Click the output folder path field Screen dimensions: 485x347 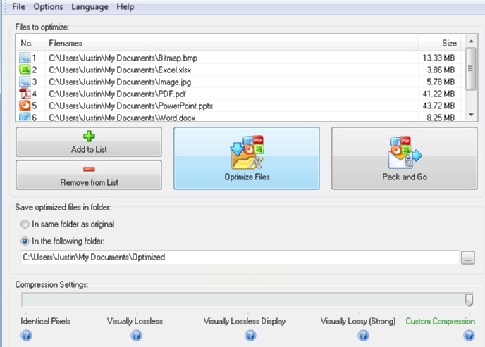[240, 258]
